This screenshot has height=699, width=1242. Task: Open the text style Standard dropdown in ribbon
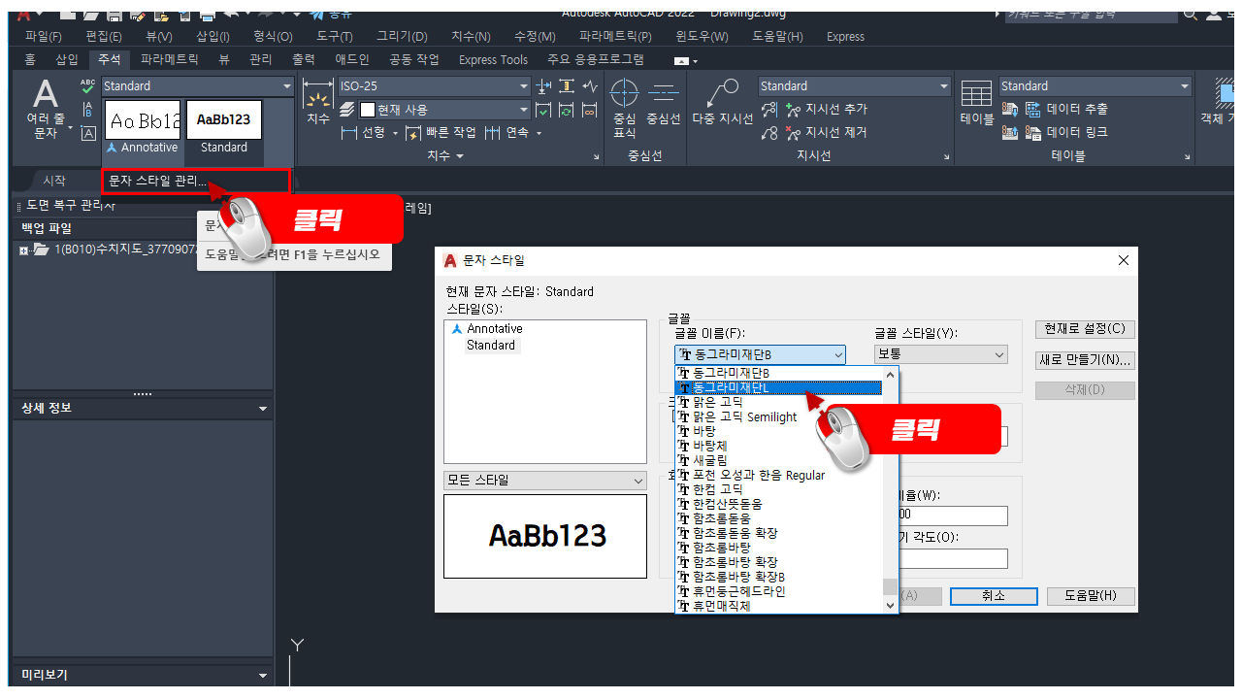197,86
